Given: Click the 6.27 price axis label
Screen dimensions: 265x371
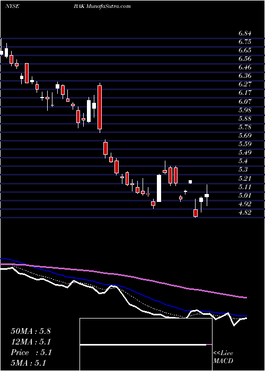Looking at the screenshot, I should click(x=245, y=84).
